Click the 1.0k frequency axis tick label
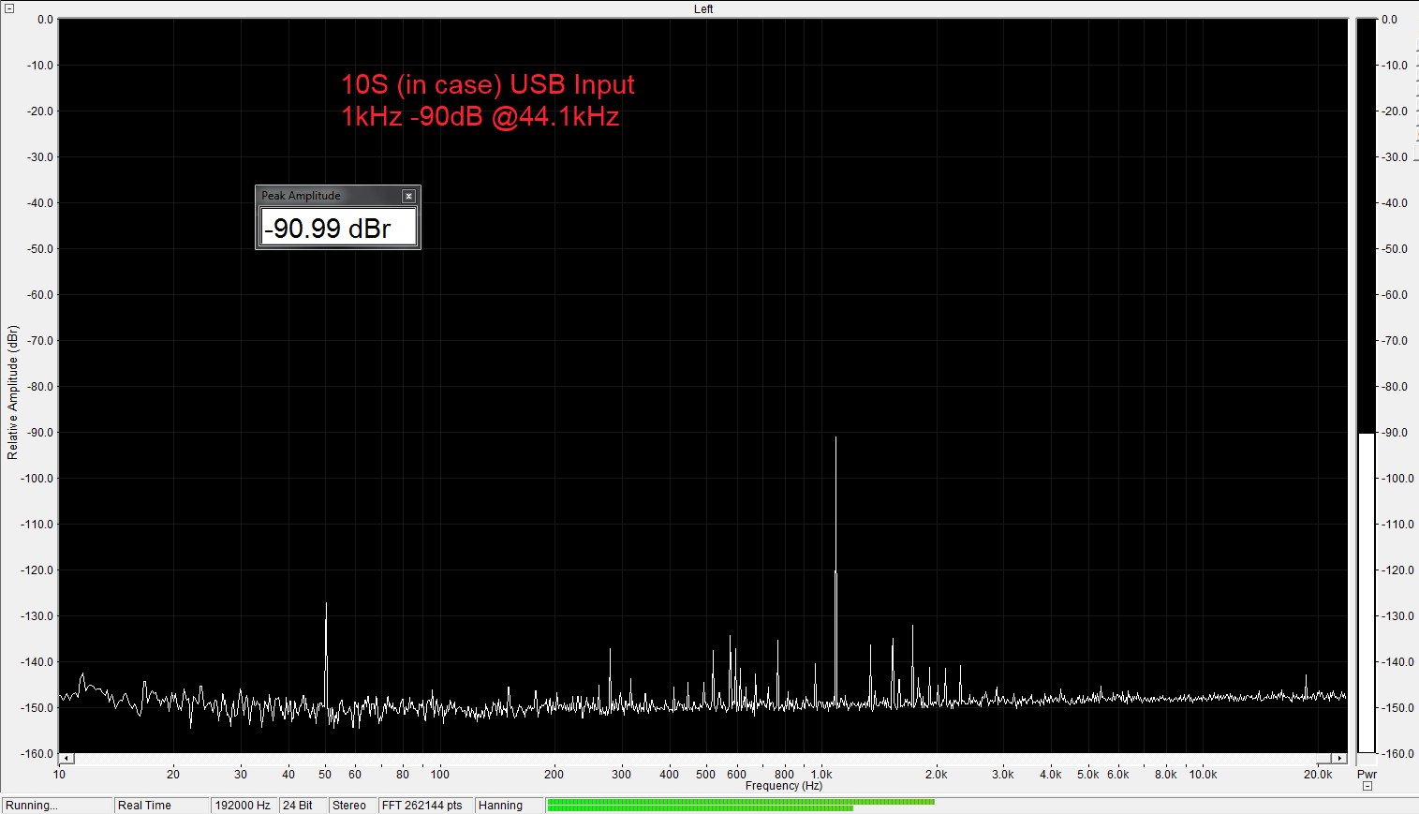Image resolution: width=1419 pixels, height=814 pixels. tap(822, 774)
